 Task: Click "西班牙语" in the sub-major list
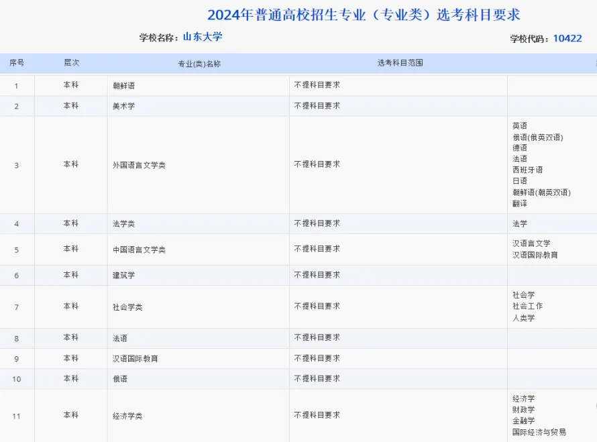coord(527,170)
